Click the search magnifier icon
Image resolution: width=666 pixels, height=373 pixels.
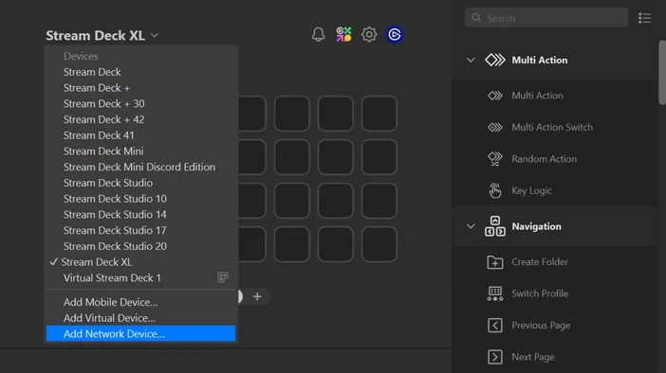[x=476, y=18]
